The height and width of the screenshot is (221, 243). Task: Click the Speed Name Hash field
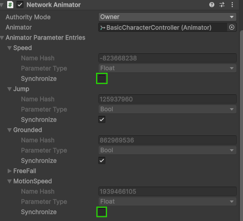tap(167, 58)
